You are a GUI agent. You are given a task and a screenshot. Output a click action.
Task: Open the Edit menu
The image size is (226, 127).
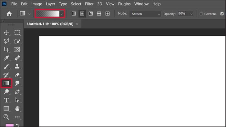click(24, 4)
